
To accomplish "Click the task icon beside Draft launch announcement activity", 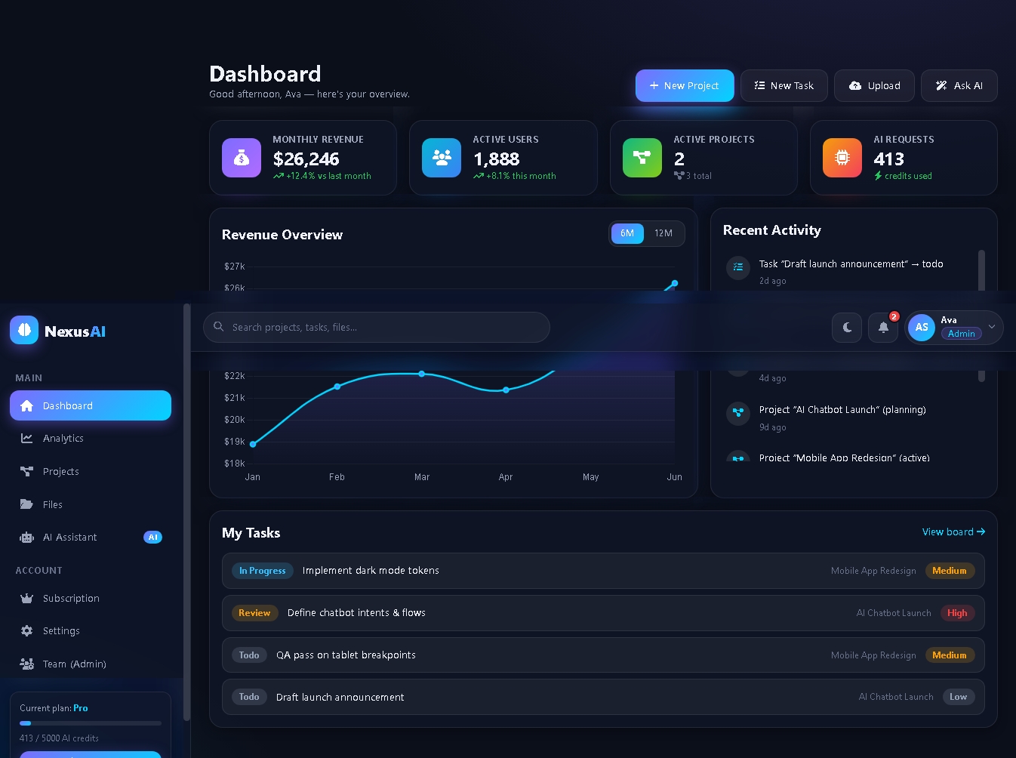I will pyautogui.click(x=738, y=267).
